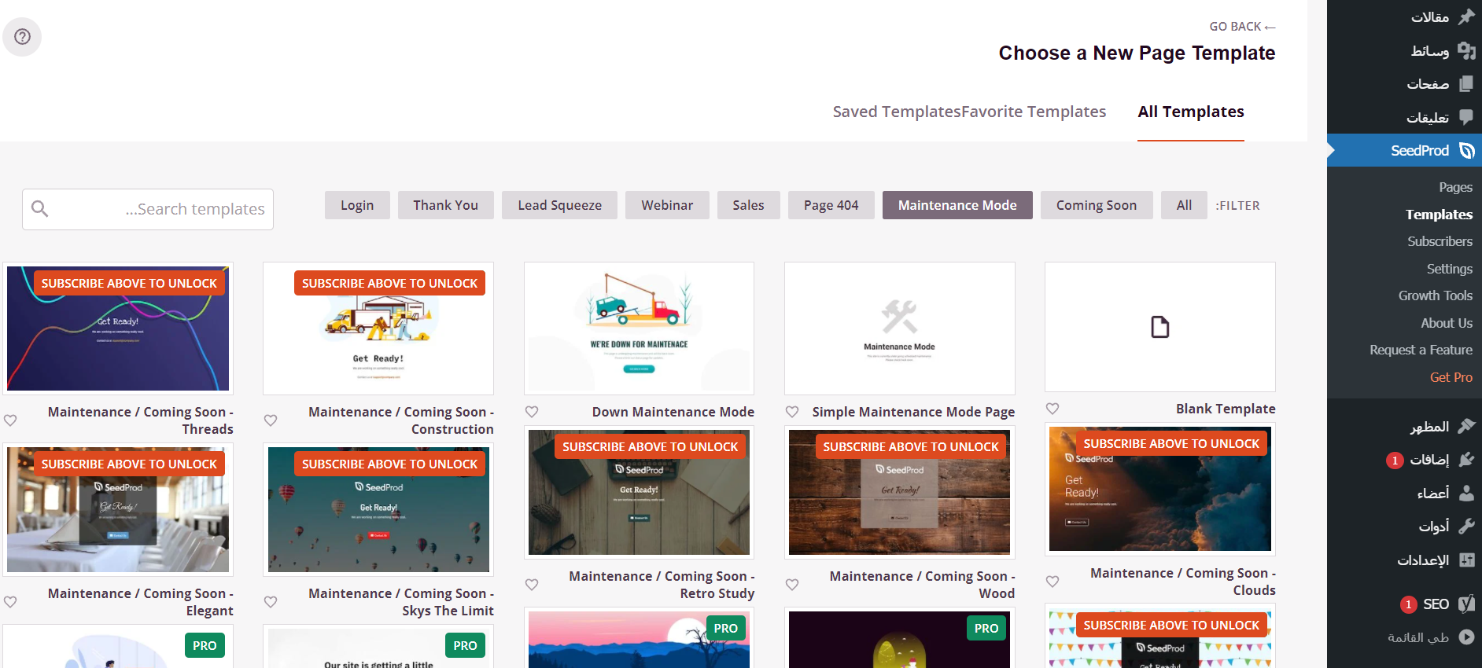Favorite the Wood template heart
The image size is (1482, 668).
792,585
